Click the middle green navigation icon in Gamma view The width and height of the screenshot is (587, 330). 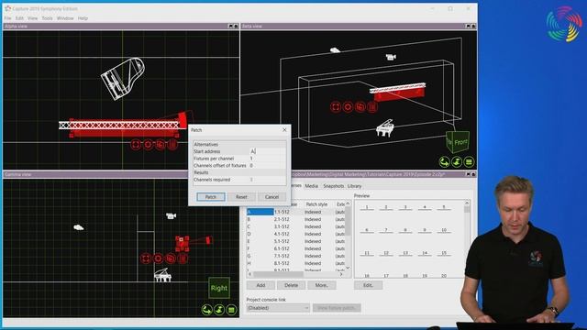219,310
